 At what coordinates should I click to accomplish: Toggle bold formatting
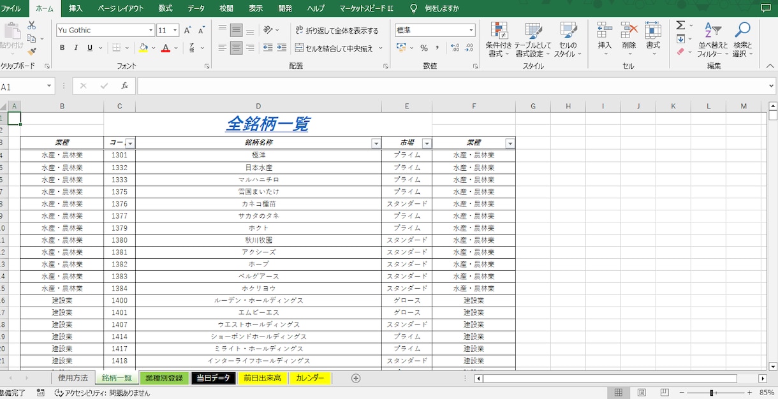click(x=62, y=48)
